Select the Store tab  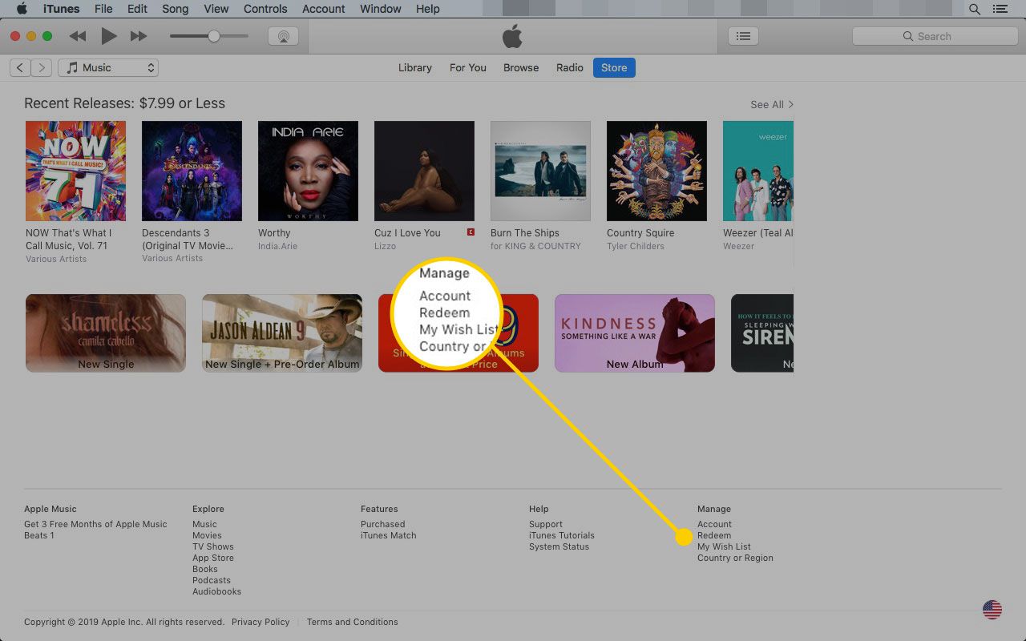[x=614, y=68]
